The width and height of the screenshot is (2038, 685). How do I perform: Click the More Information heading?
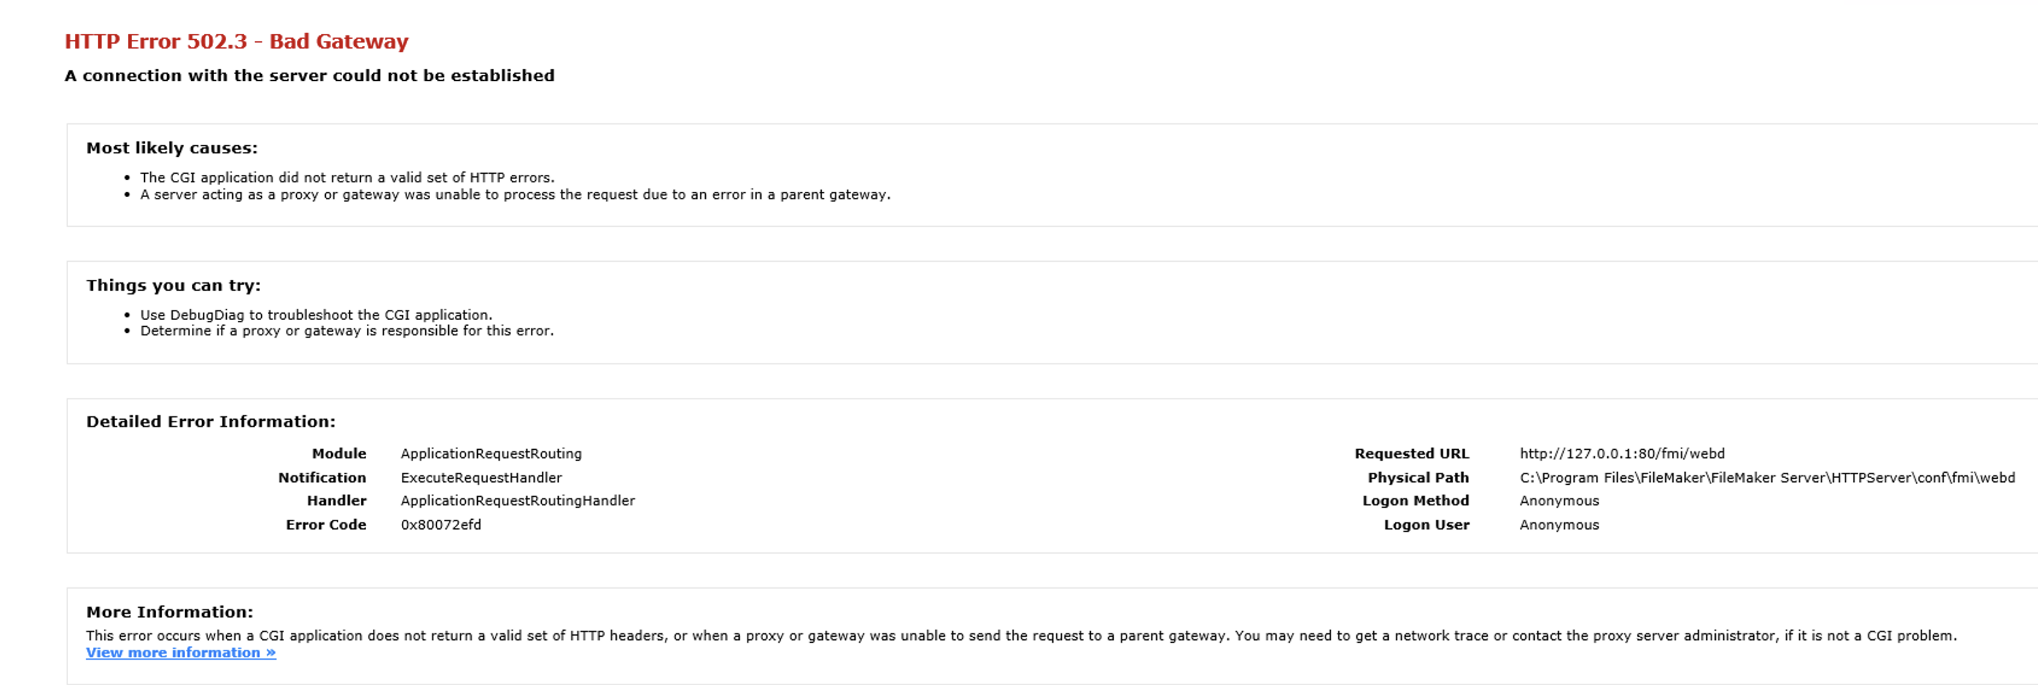[x=170, y=612]
